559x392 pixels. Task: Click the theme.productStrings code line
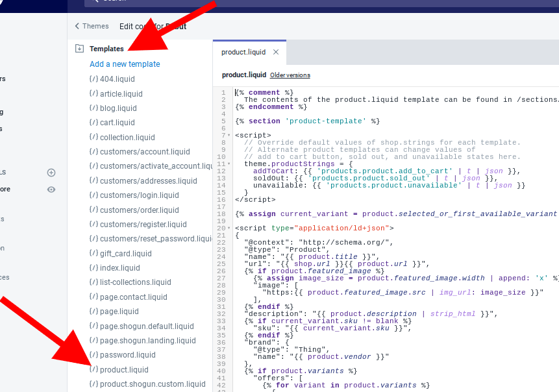[x=299, y=164]
